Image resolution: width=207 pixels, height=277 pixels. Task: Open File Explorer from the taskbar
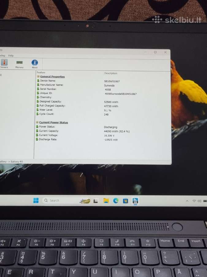tap(106, 201)
